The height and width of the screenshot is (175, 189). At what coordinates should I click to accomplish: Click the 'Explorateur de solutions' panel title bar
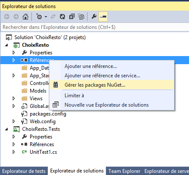click(95, 6)
